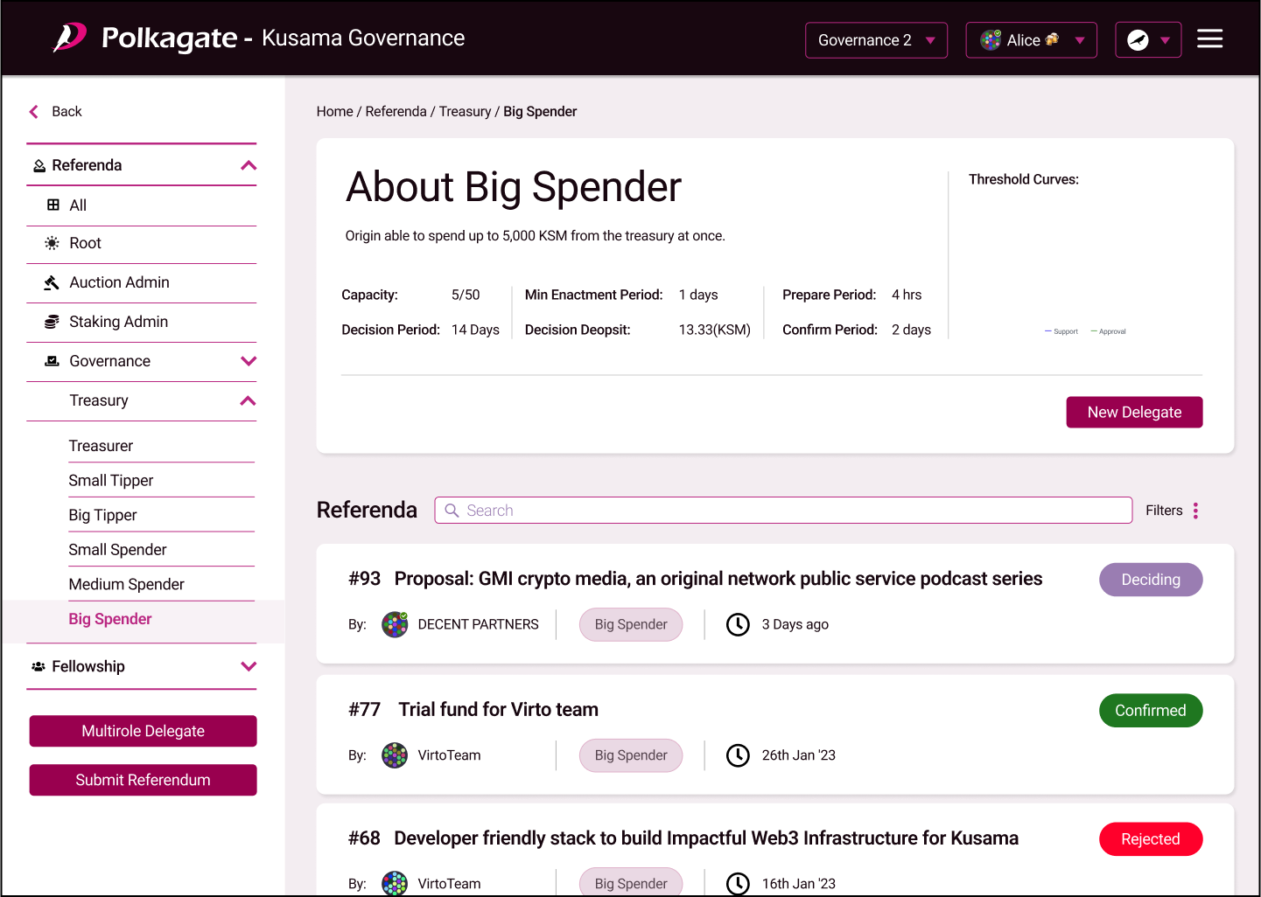Click the New Delegate button
1261x897 pixels.
1134,412
